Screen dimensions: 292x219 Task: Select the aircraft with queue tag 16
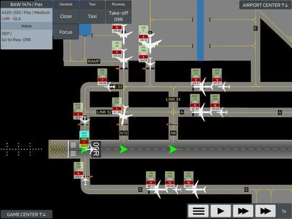coord(196,189)
